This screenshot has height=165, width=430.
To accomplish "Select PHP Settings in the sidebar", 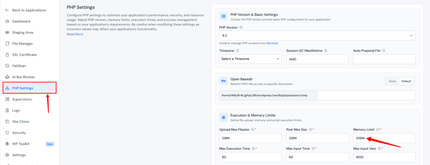I will click(30, 88).
